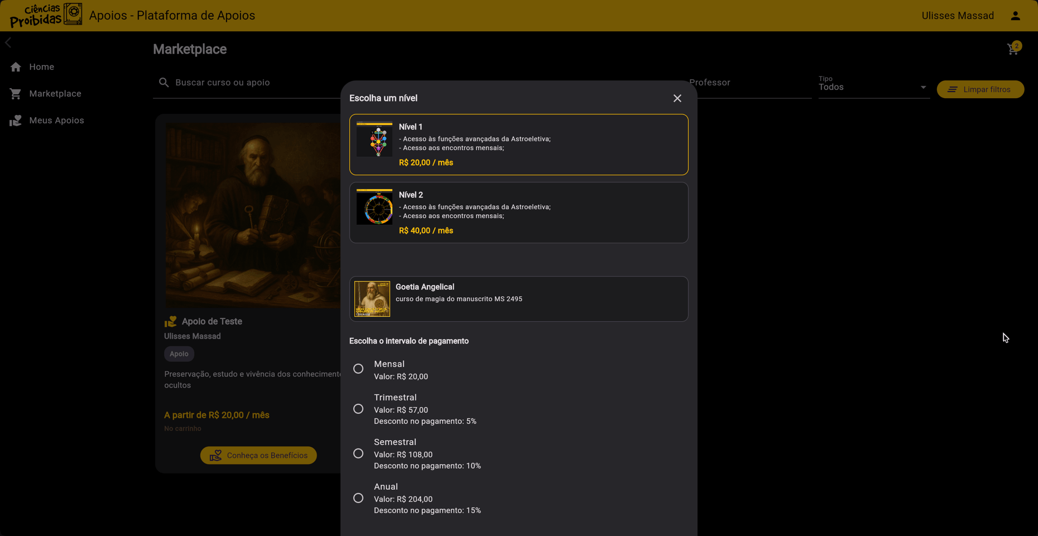Click the Meus Apoios hands icon

point(16,120)
